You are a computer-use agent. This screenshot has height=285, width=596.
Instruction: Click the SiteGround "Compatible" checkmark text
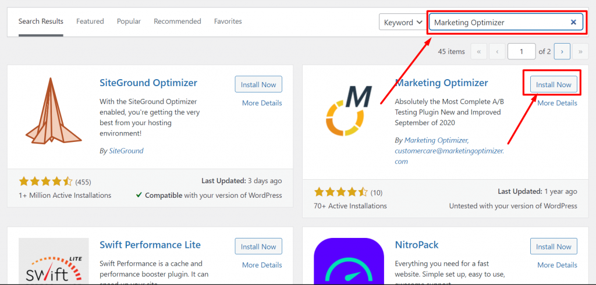pyautogui.click(x=209, y=195)
